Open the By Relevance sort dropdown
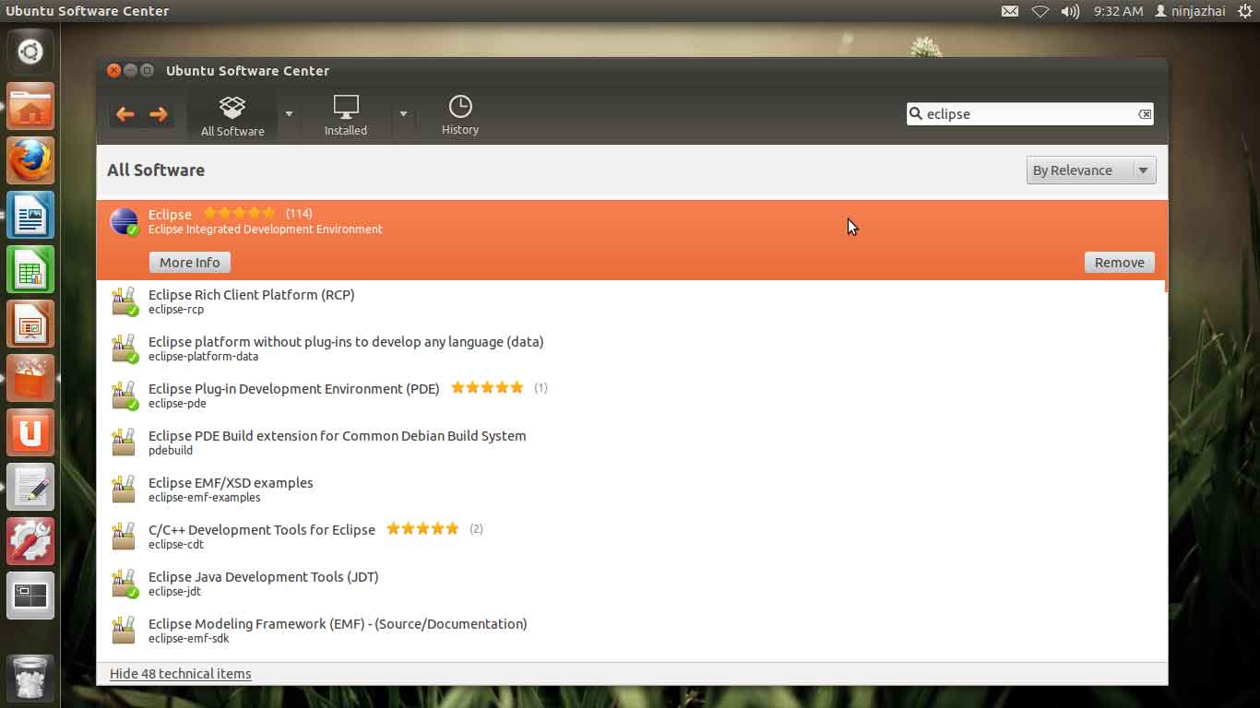Screen dimensions: 1260x708 tap(1091, 171)
